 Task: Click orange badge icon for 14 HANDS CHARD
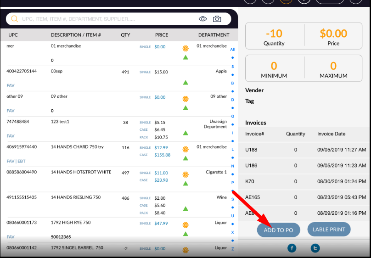coord(185,149)
